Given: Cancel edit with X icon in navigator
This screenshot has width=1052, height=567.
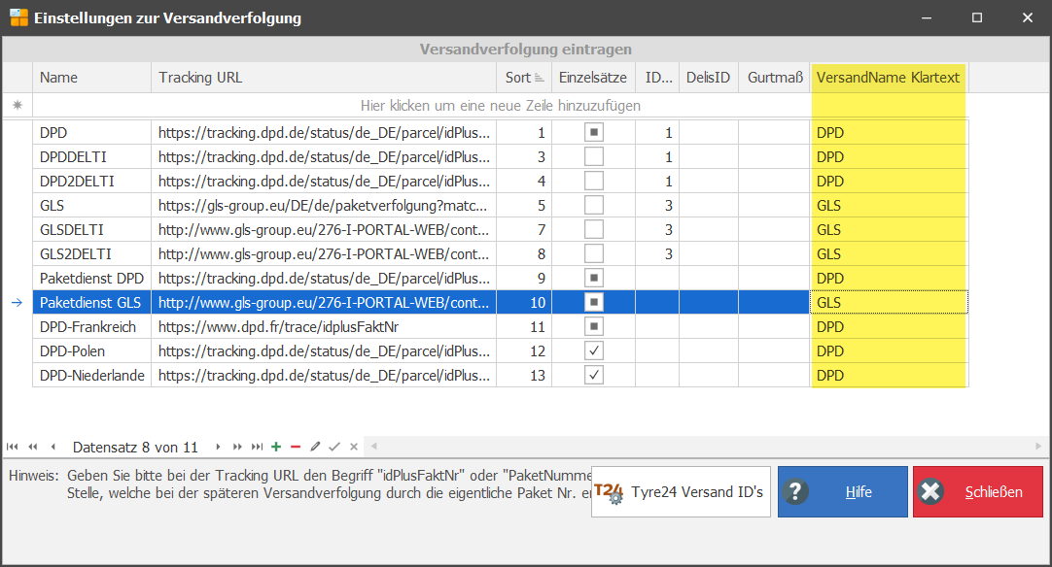Looking at the screenshot, I should pos(354,447).
